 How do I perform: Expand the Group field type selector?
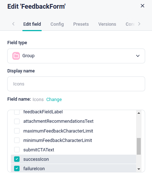(76, 56)
